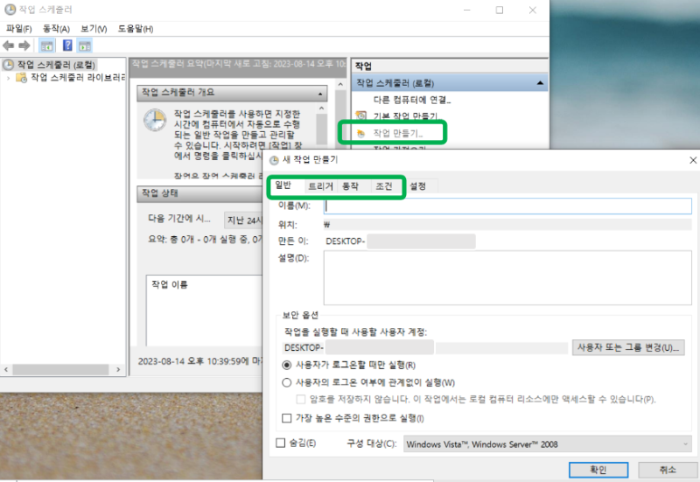The image size is (700, 482).
Task: Expand 작업 스케줄러 라이브러리 tree node
Action: (x=8, y=78)
